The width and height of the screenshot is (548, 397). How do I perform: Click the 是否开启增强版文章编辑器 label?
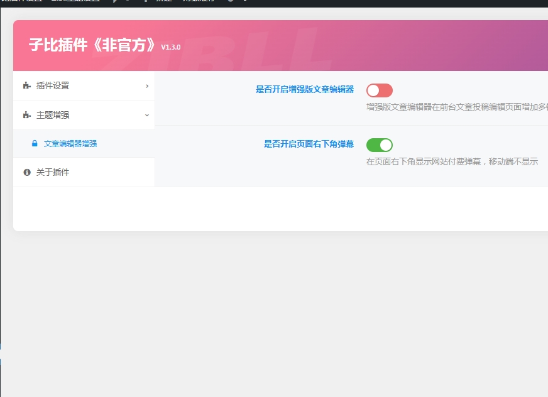point(305,89)
